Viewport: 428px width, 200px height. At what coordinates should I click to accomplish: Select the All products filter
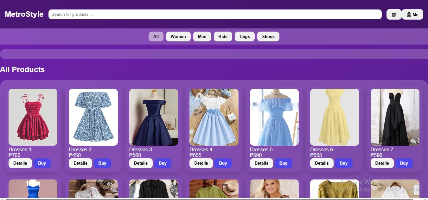(x=156, y=36)
